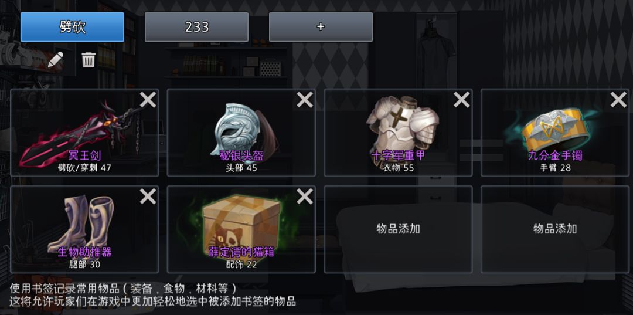633x315 pixels.
Task: Click the last 物品添加 slot
Action: tap(554, 229)
